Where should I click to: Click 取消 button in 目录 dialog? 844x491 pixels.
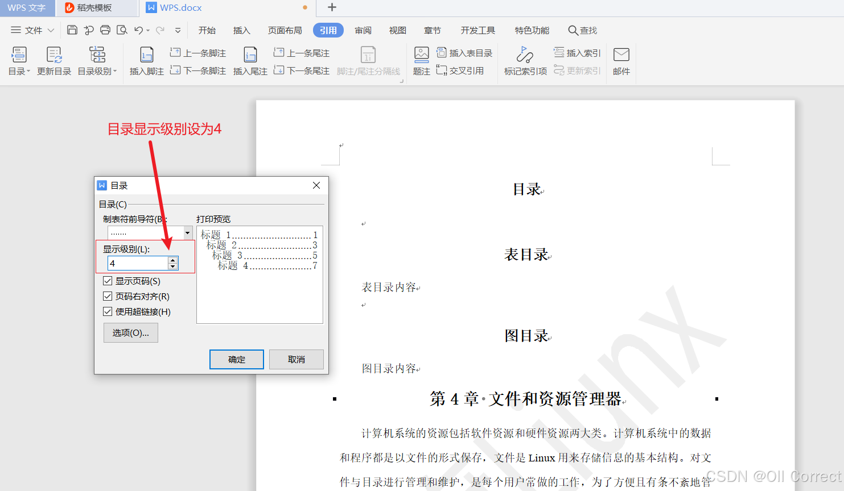point(297,359)
